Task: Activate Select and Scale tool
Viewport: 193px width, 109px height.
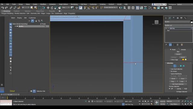Action: (56, 8)
